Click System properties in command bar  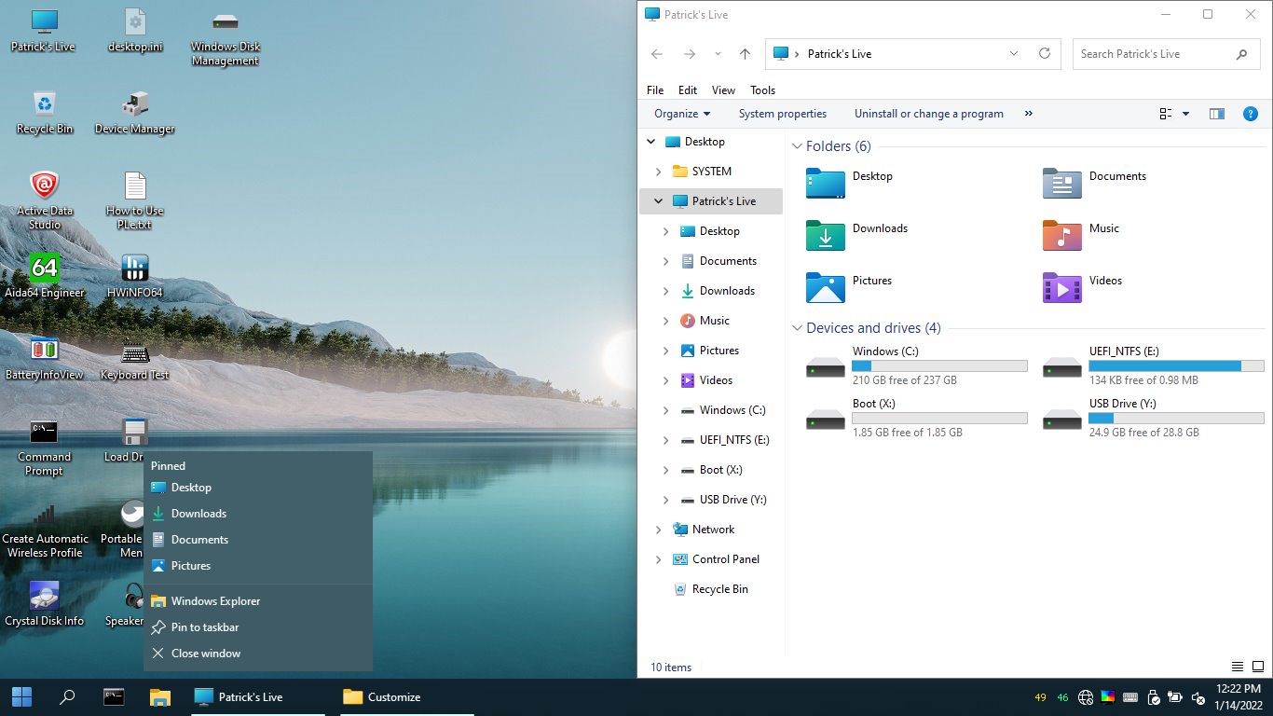pyautogui.click(x=783, y=114)
